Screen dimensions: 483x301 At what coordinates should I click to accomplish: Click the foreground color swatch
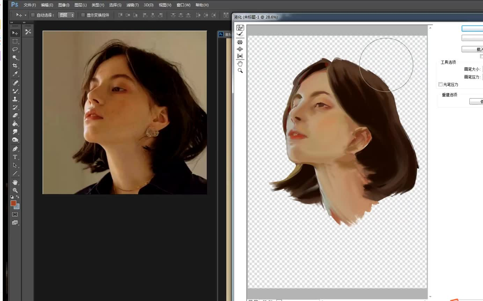point(13,203)
